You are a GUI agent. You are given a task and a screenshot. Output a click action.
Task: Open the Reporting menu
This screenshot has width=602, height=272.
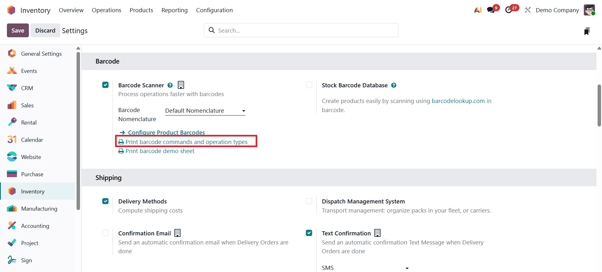(174, 10)
